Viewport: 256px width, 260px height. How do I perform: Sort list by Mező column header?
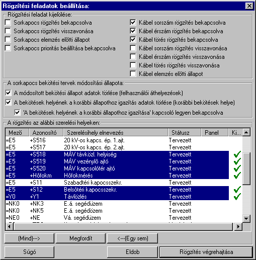(x=17, y=133)
